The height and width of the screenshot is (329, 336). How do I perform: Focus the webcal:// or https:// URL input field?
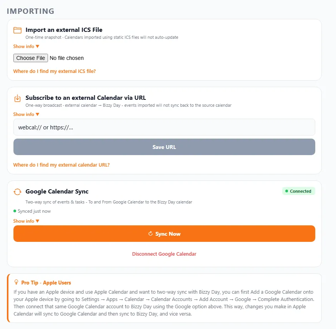(164, 127)
